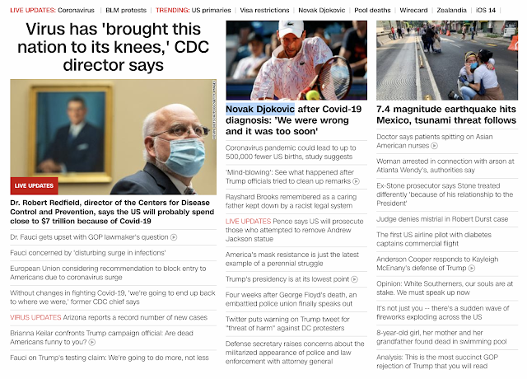The width and height of the screenshot is (527, 379).
Task: Open the Dr. Redfield masked photo
Action: click(114, 137)
